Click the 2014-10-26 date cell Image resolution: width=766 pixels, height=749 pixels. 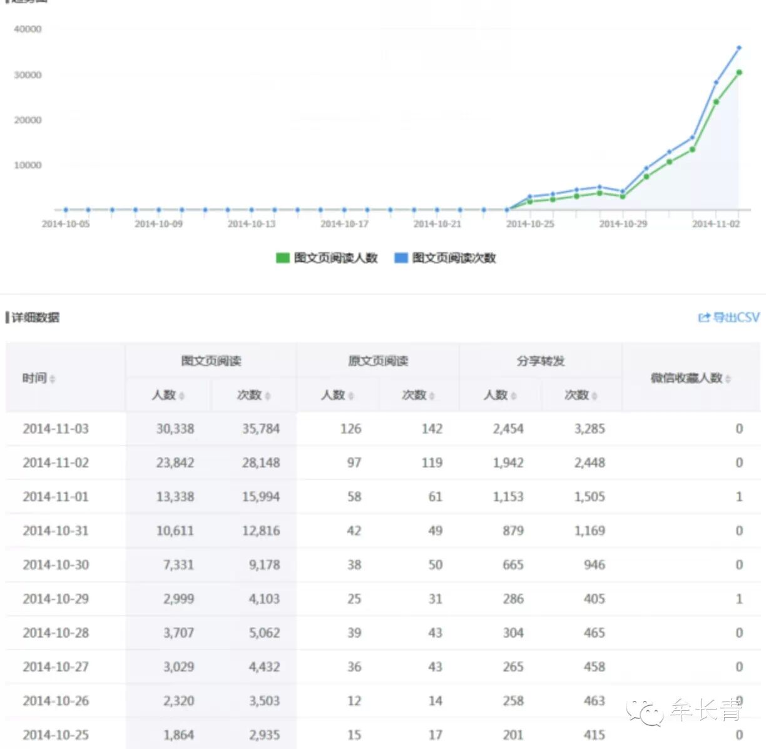tap(56, 701)
